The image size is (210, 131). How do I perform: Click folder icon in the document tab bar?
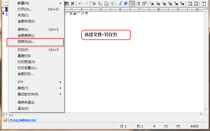5,120
